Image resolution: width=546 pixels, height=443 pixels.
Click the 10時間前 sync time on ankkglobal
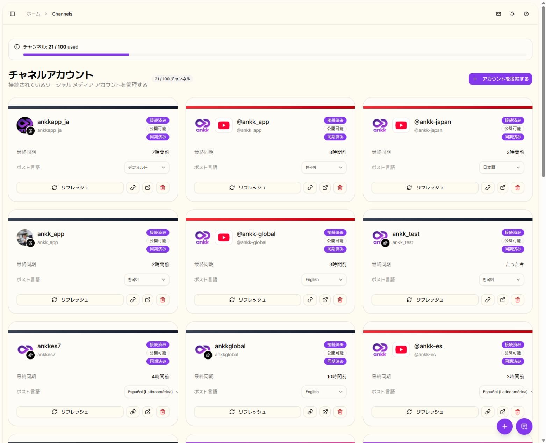click(337, 377)
